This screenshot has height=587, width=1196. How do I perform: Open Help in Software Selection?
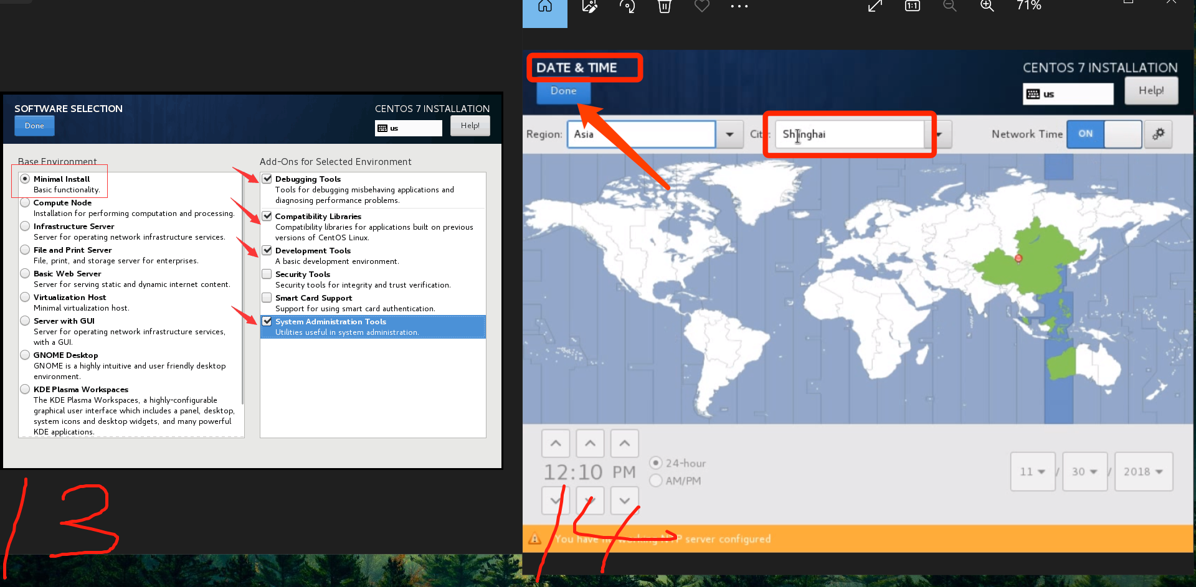470,126
